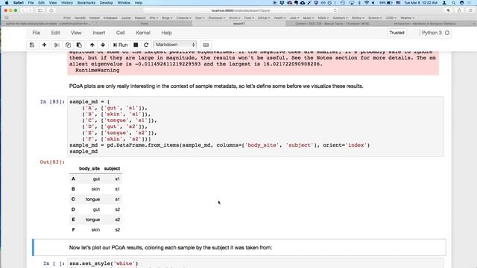Viewport: 477px width, 268px height.
Task: Open the cell type Markdown dropdown
Action: 175,45
